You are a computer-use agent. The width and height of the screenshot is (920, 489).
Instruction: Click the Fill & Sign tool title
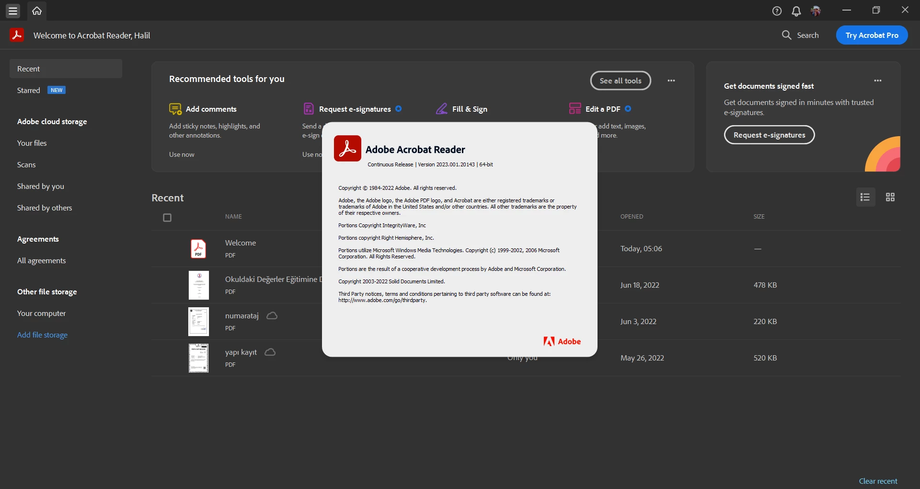[470, 109]
